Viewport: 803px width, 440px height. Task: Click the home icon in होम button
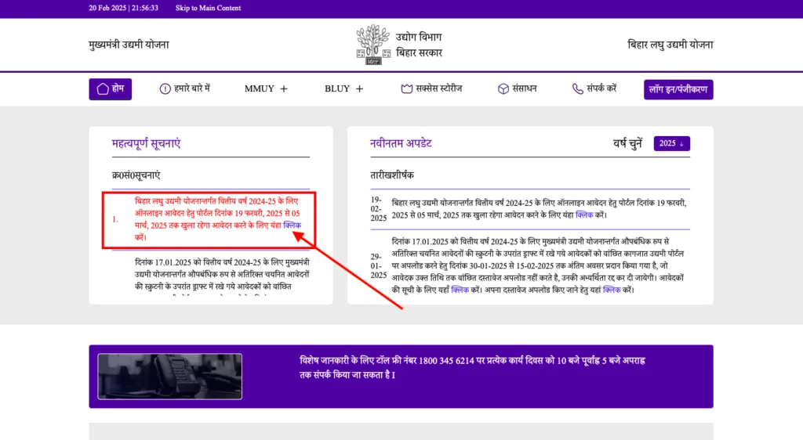pos(103,89)
